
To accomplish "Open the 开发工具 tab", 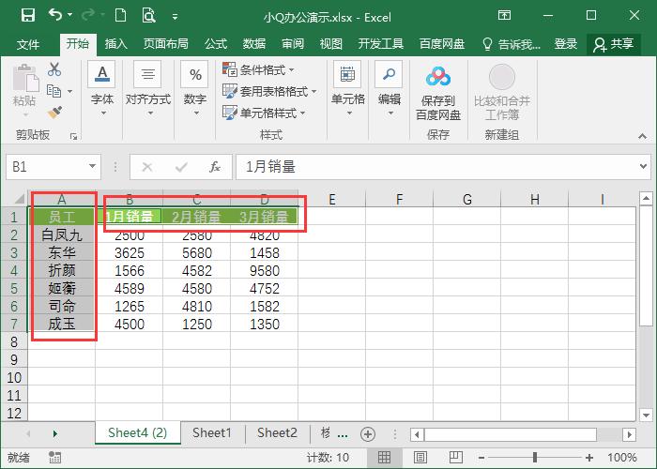I will tap(380, 43).
